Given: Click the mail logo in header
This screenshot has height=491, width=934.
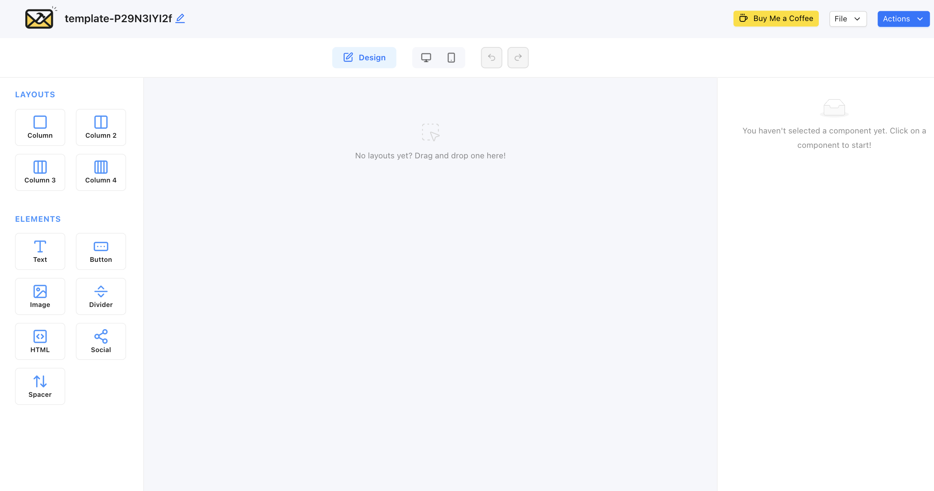Looking at the screenshot, I should [x=39, y=18].
